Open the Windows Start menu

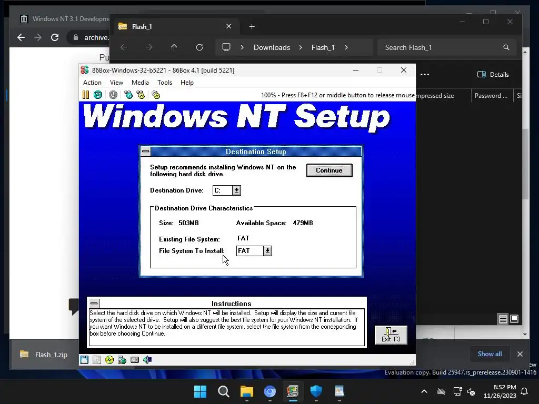200,391
